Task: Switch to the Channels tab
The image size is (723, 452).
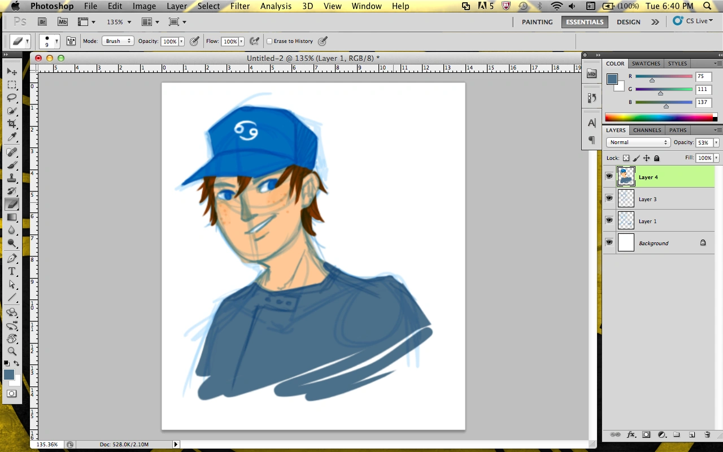Action: pos(647,130)
